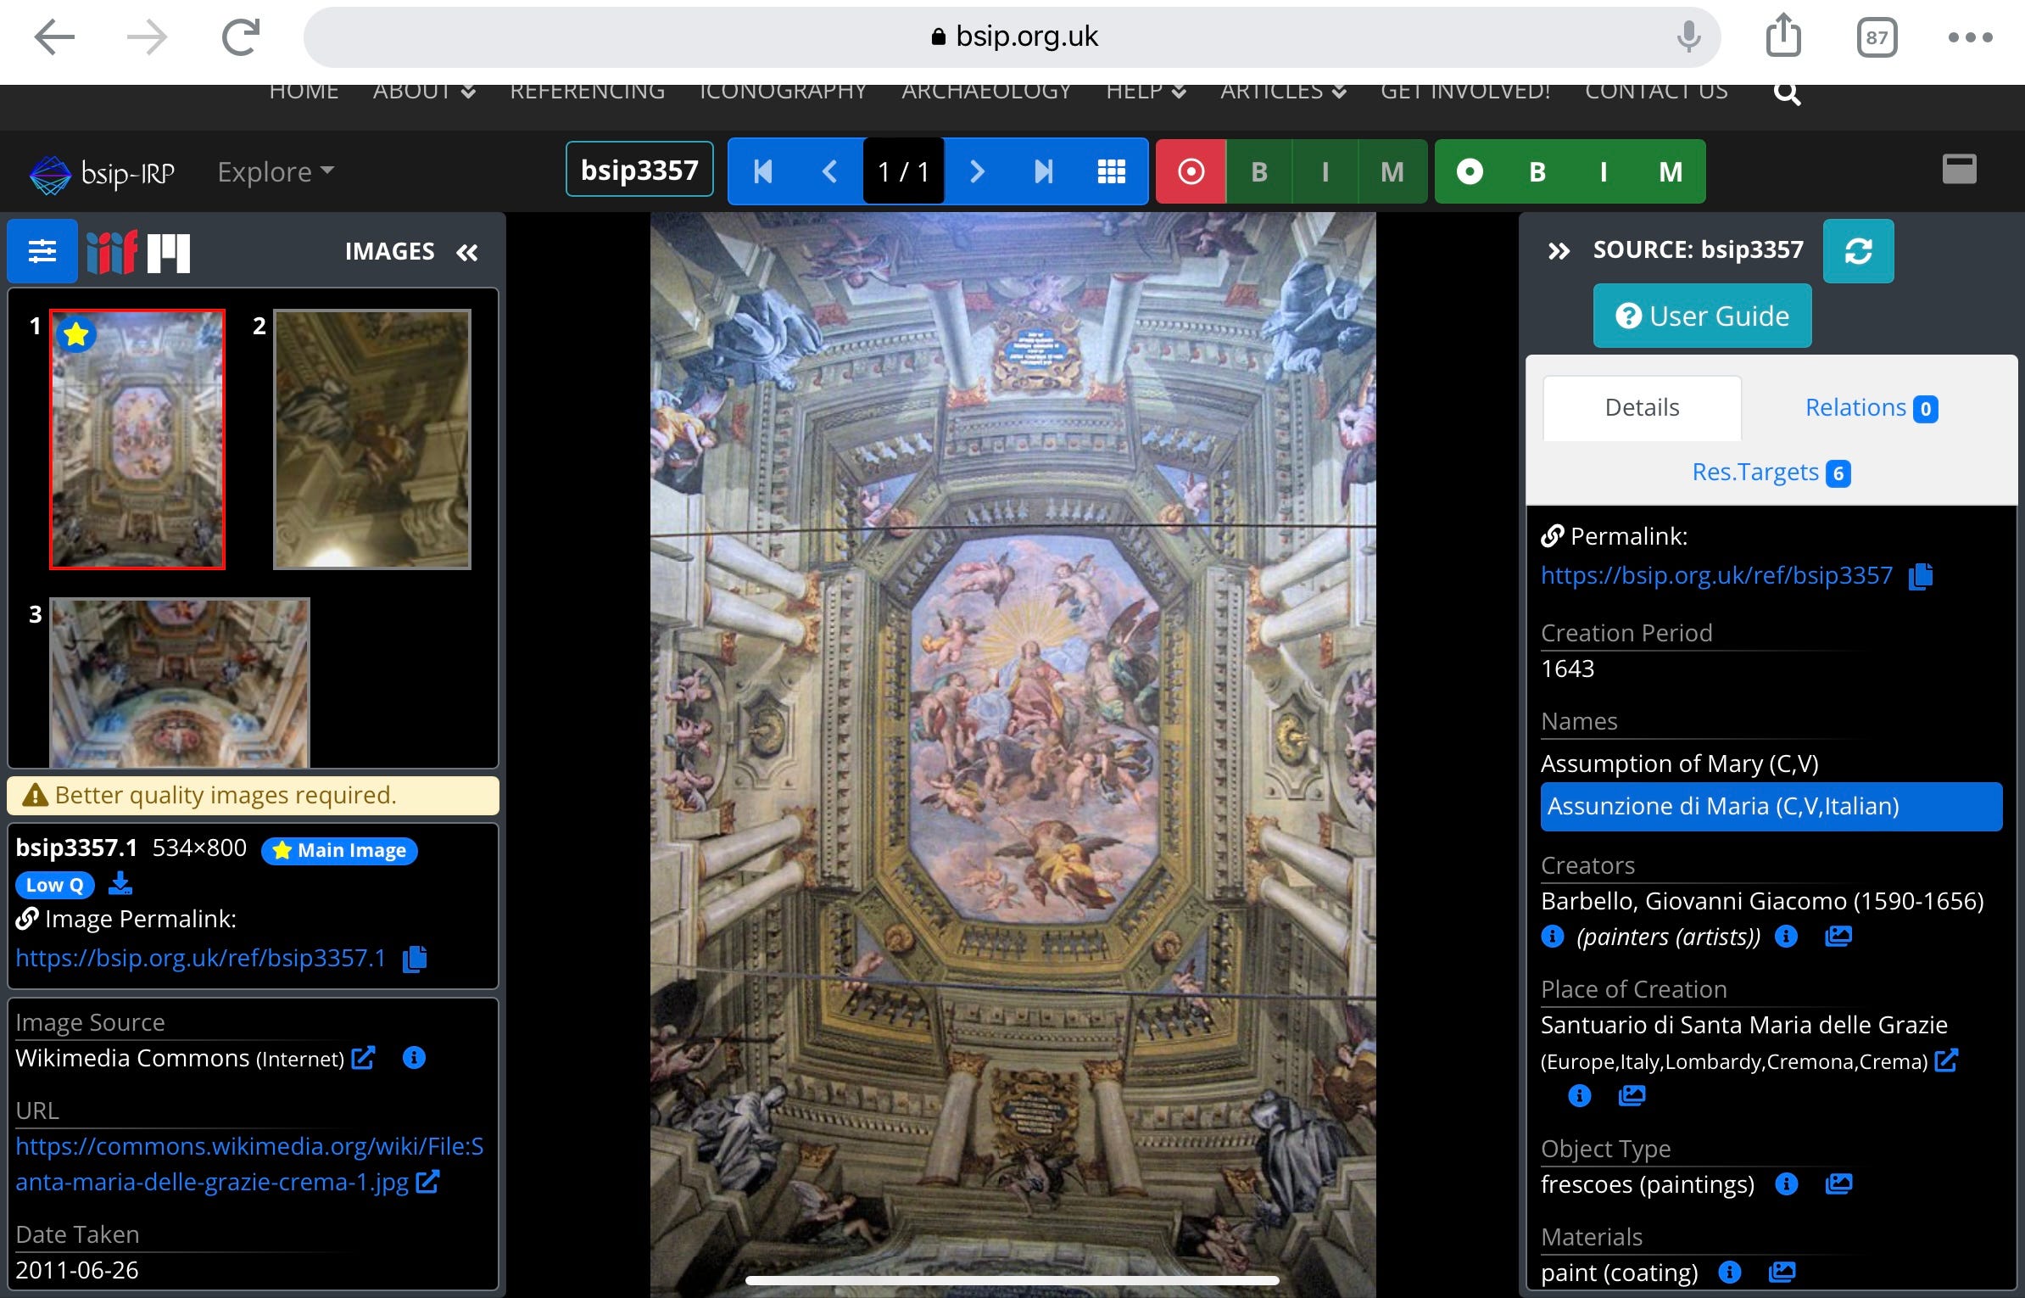
Task: Click the IIIF logo icon
Action: pyautogui.click(x=111, y=252)
